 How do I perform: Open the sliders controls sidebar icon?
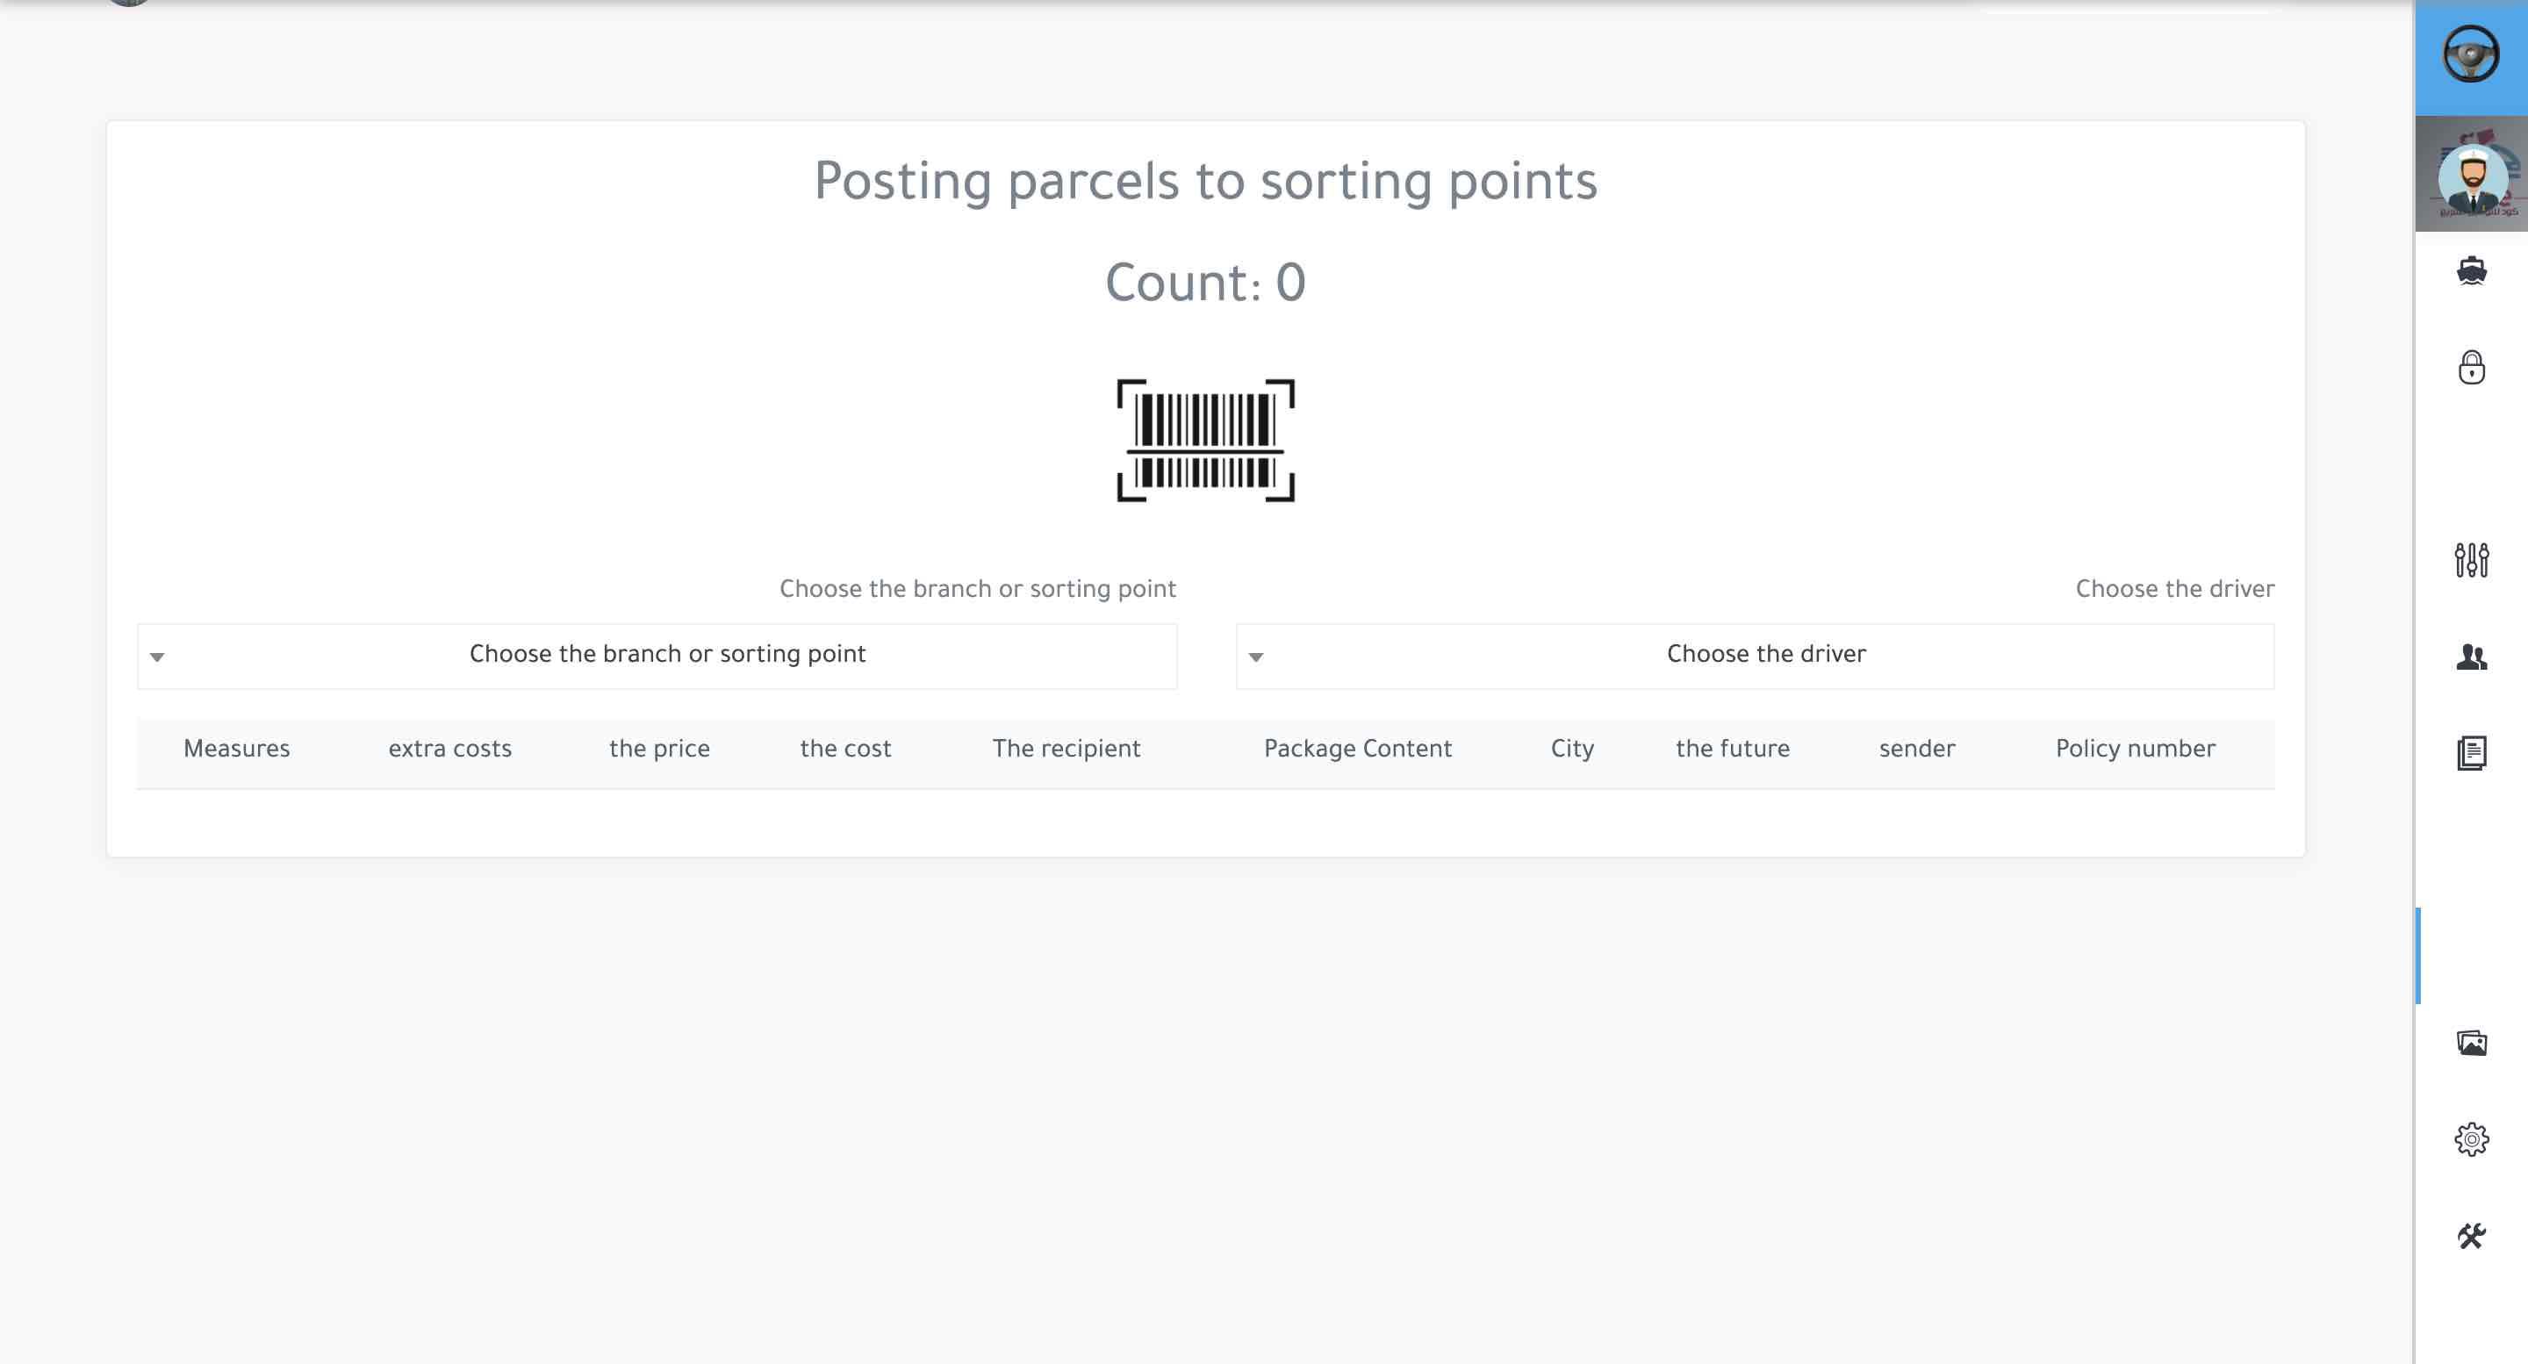pyautogui.click(x=2471, y=560)
